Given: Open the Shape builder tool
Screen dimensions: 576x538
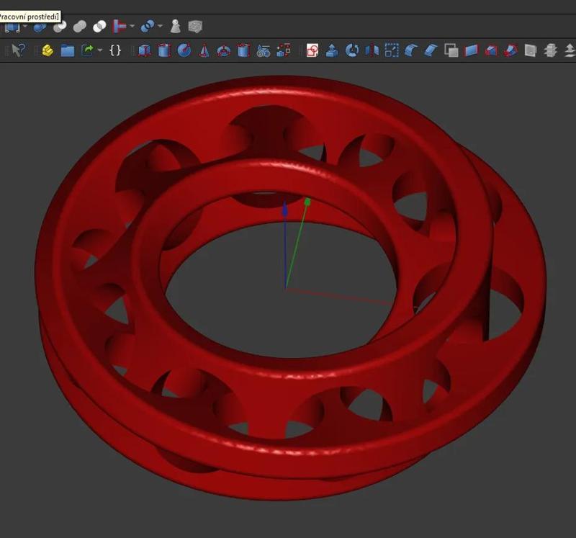Looking at the screenshot, I should 283,50.
